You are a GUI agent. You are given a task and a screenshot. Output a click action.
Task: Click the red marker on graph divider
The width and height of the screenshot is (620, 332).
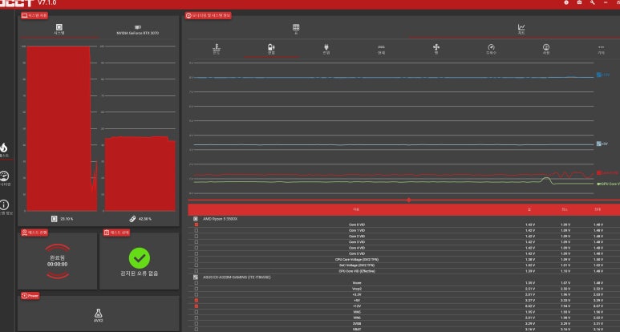(409, 200)
